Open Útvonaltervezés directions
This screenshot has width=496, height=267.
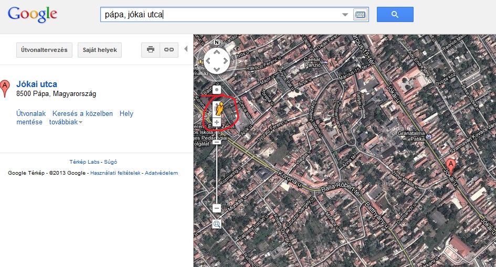tap(44, 50)
